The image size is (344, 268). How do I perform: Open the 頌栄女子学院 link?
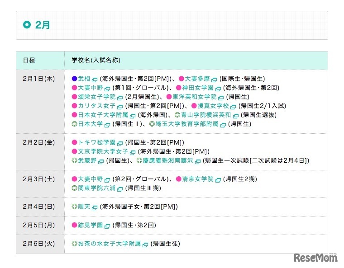(x=97, y=97)
